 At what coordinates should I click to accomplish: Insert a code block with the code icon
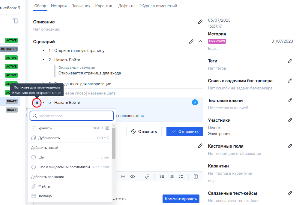(x=133, y=176)
